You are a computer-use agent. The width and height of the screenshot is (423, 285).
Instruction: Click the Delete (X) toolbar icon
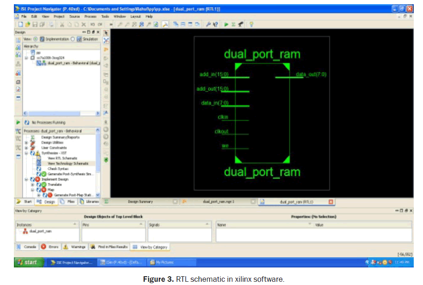tap(83, 24)
